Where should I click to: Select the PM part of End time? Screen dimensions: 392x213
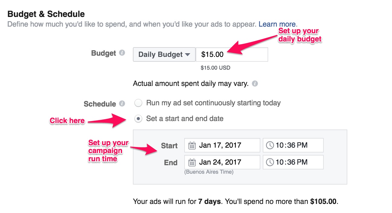303,162
